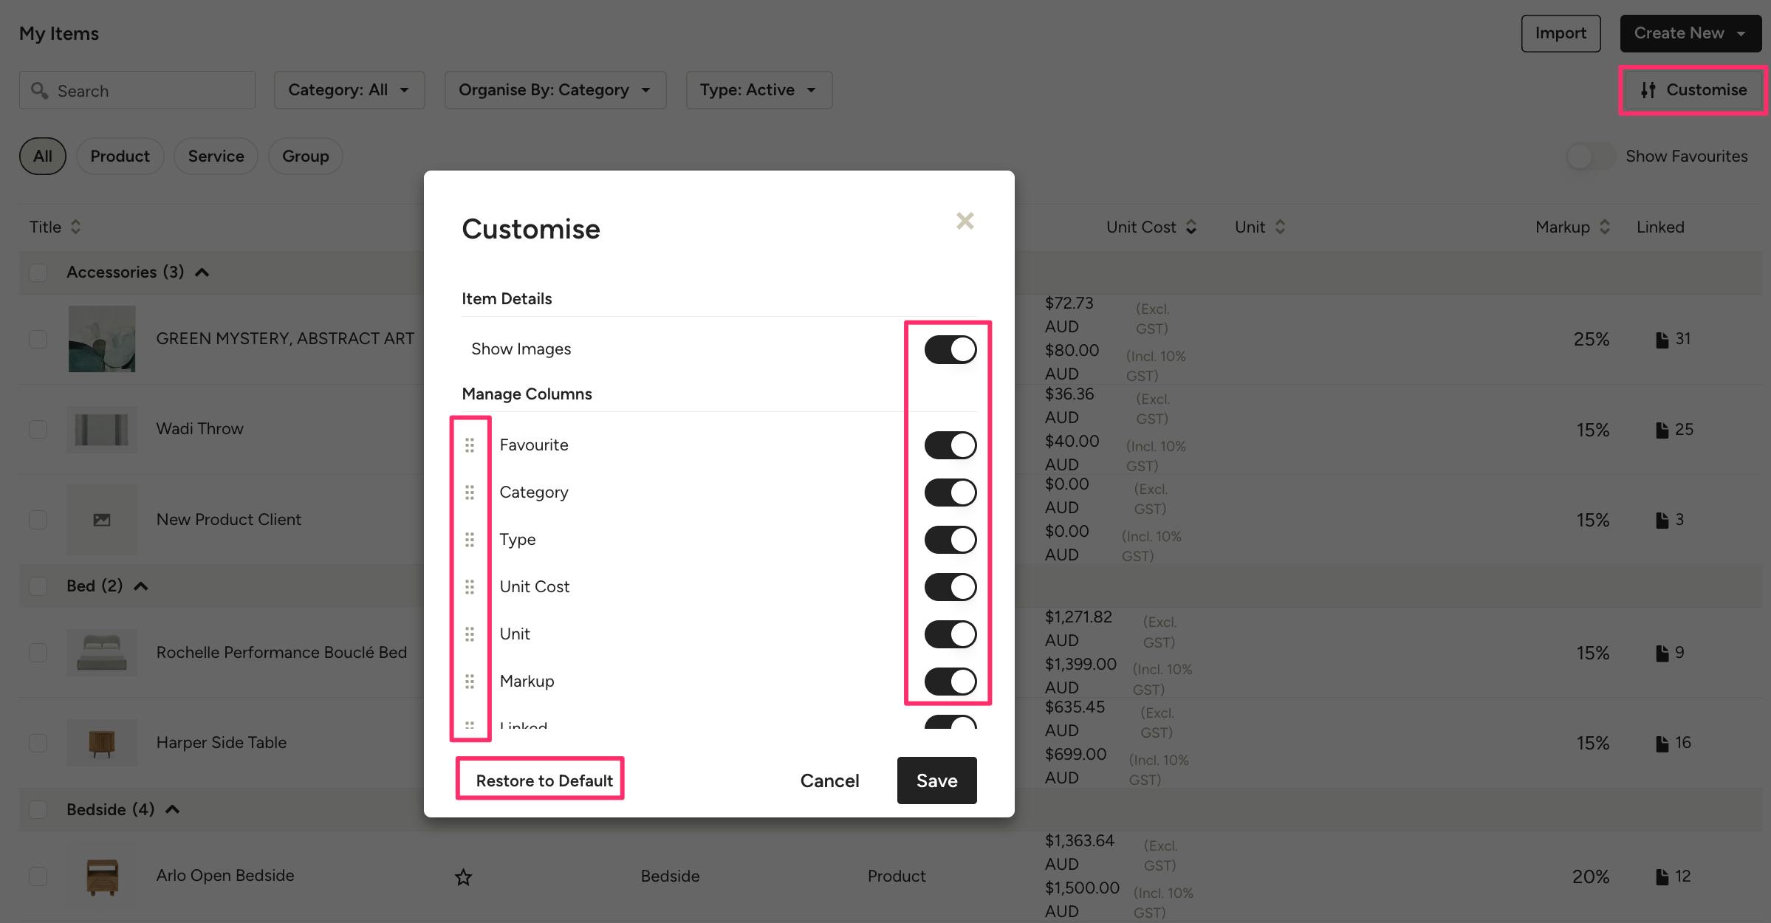
Task: Click Restore to Default
Action: pos(544,780)
